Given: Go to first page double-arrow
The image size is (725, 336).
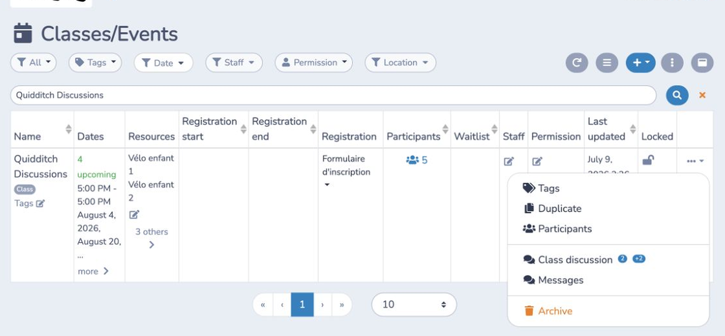Looking at the screenshot, I should 263,304.
